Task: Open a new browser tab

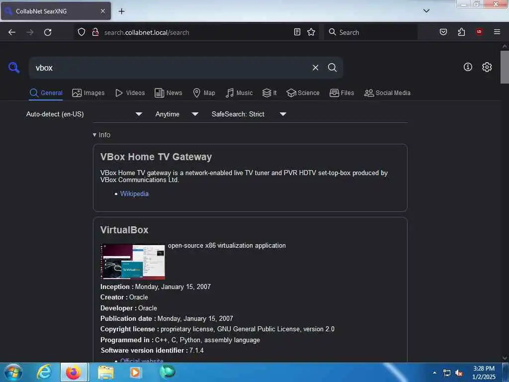Action: click(x=121, y=11)
